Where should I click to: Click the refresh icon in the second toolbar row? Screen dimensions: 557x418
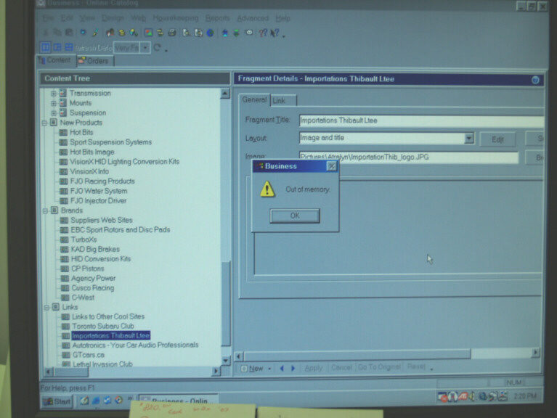[157, 47]
